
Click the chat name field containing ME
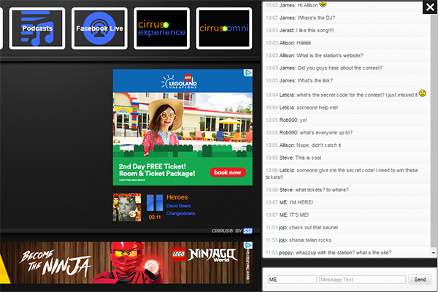[x=292, y=280]
